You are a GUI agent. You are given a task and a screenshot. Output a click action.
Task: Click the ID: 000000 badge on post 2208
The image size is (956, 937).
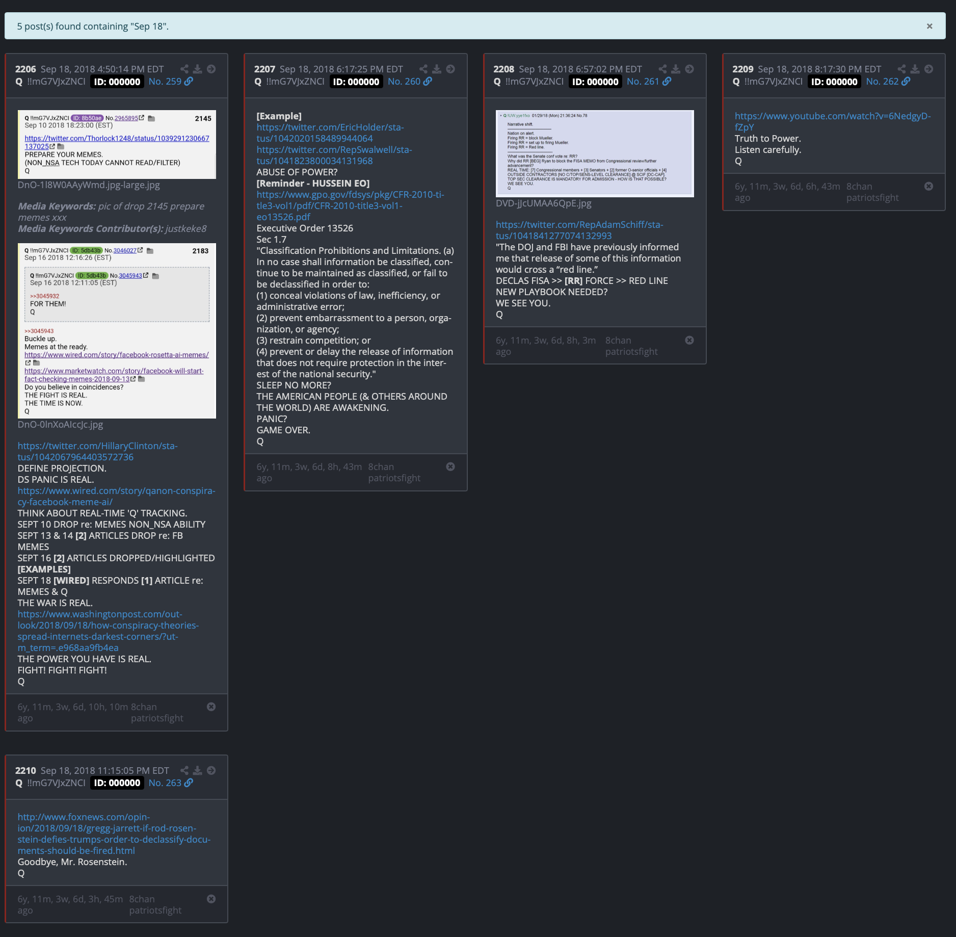coord(595,82)
